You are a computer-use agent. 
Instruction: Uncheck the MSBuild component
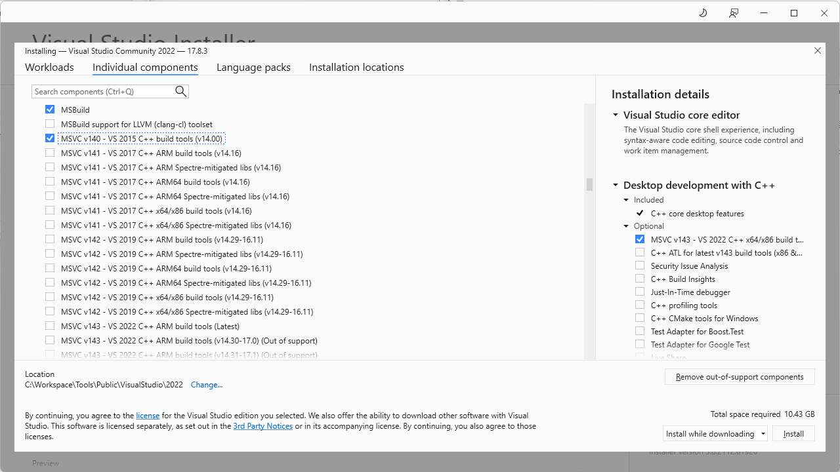click(x=49, y=109)
